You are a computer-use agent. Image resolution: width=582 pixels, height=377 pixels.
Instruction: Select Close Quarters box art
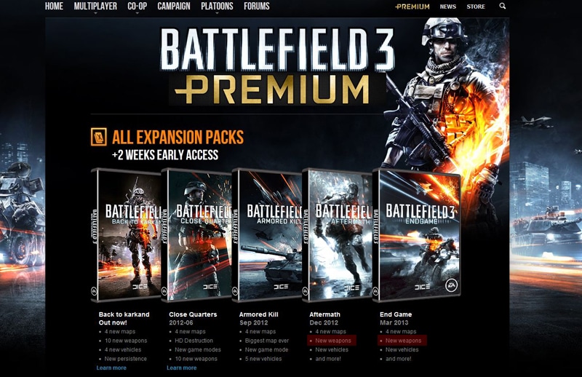point(196,235)
